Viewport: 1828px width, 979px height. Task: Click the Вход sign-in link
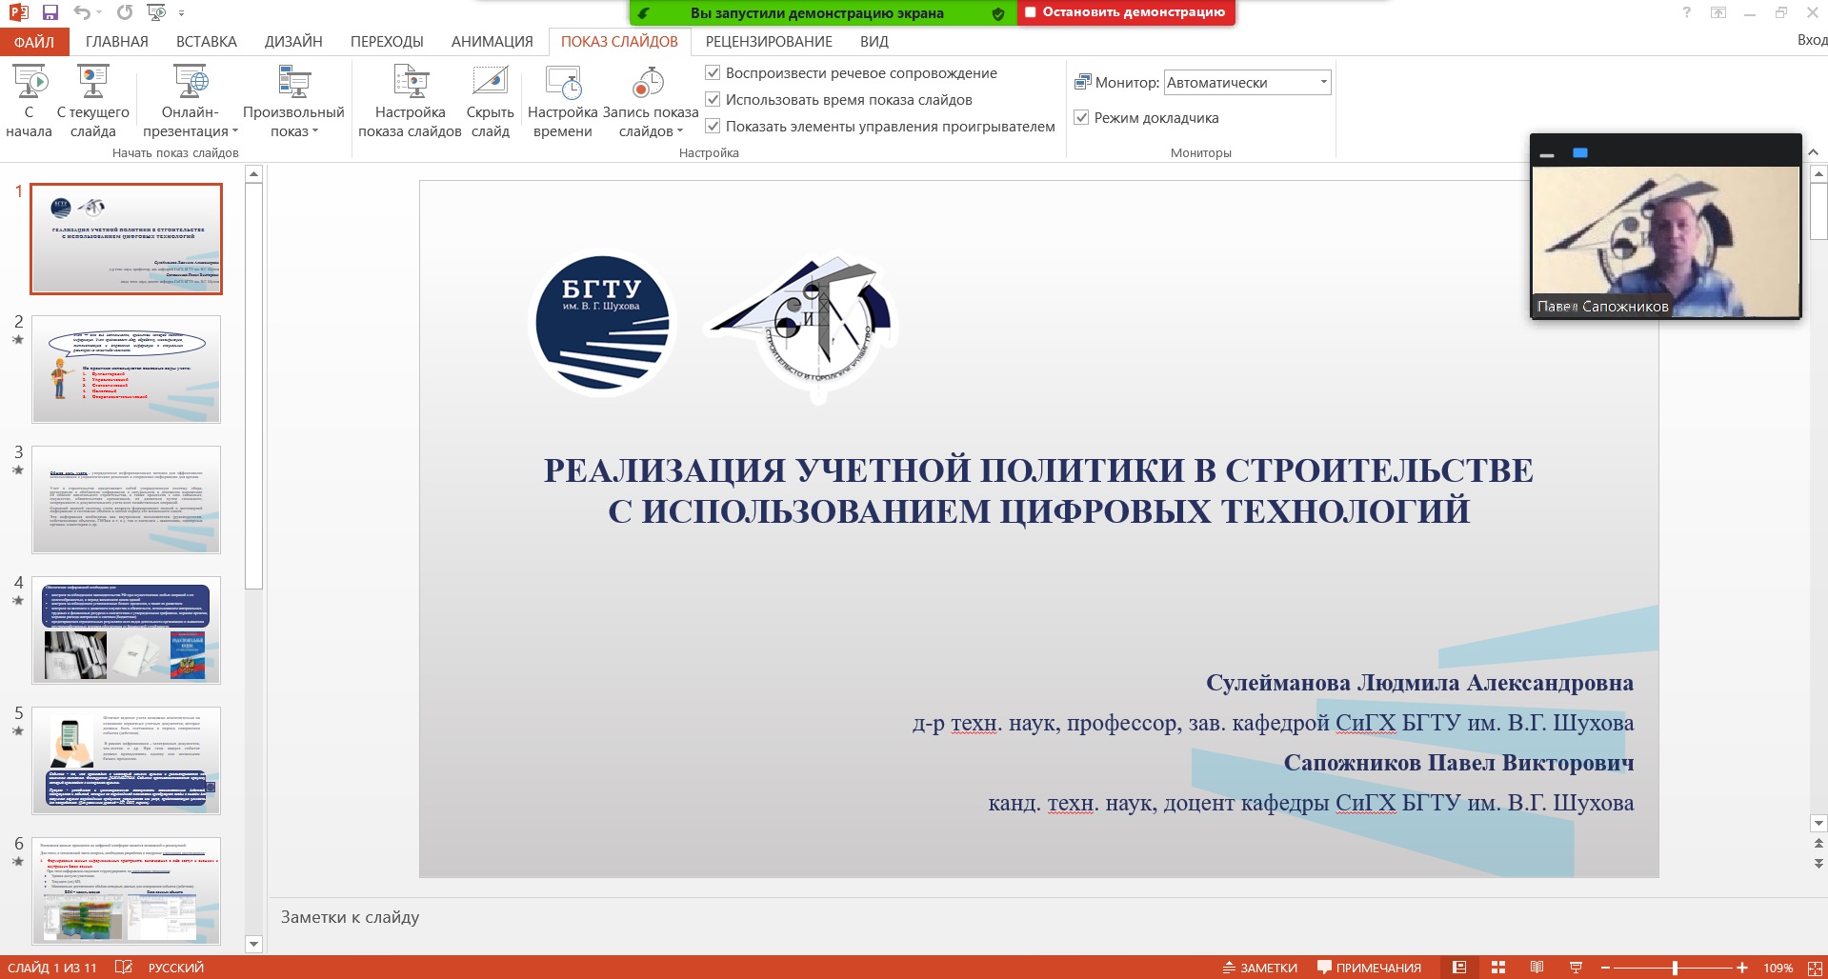(x=1812, y=40)
